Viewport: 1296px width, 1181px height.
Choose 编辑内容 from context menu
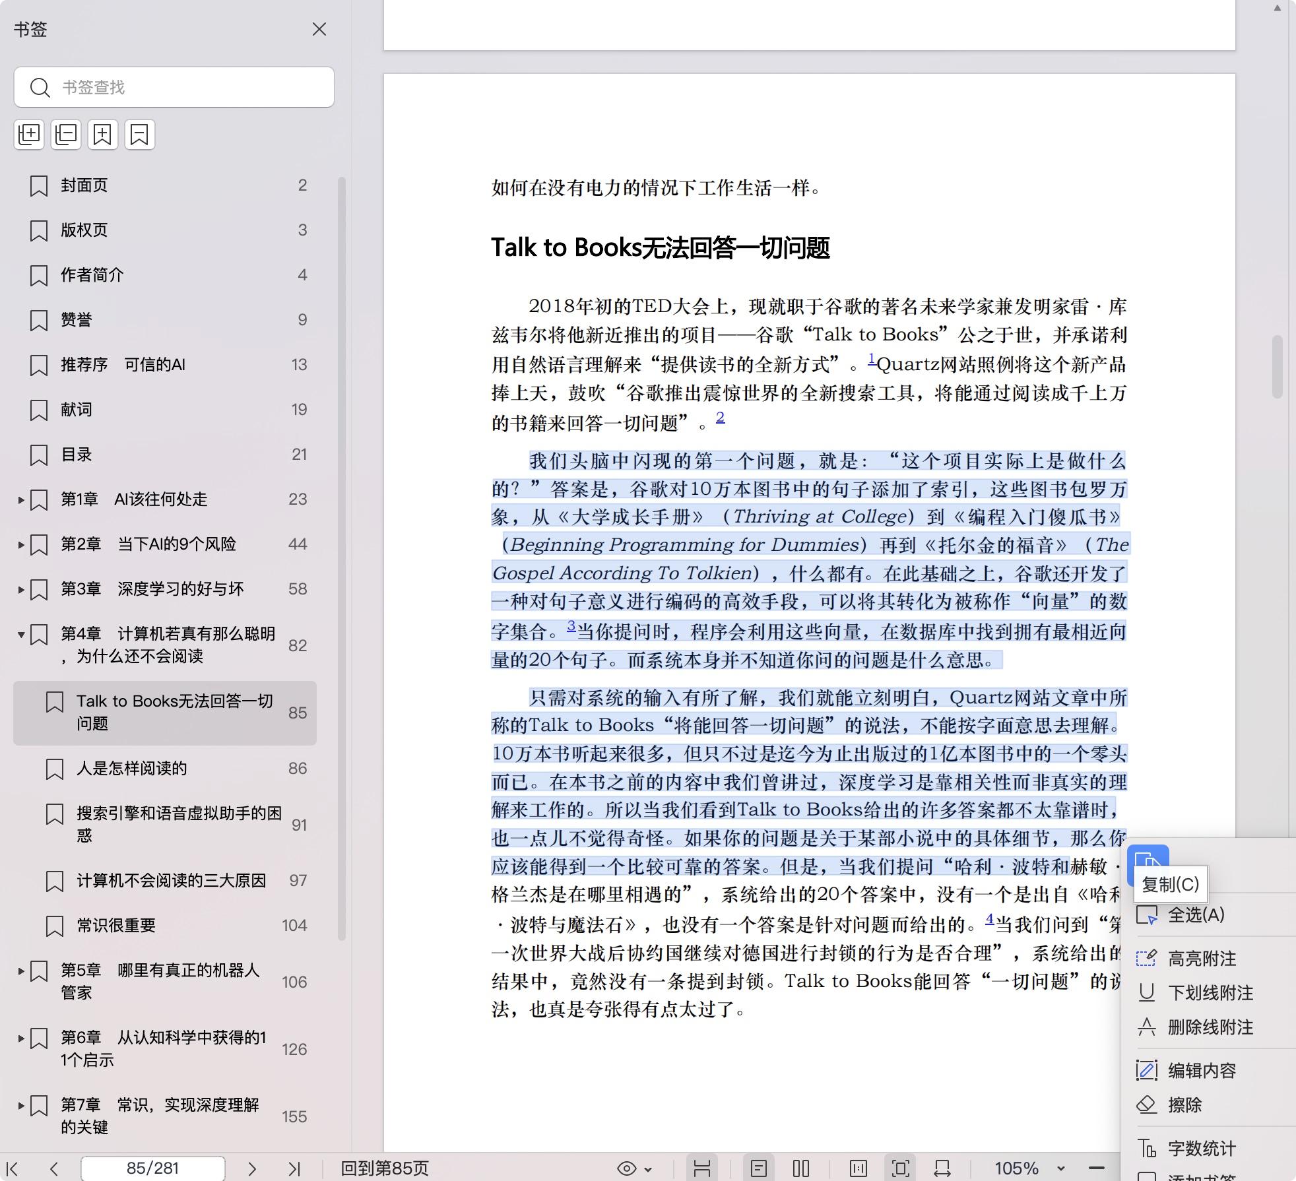tap(1202, 1071)
